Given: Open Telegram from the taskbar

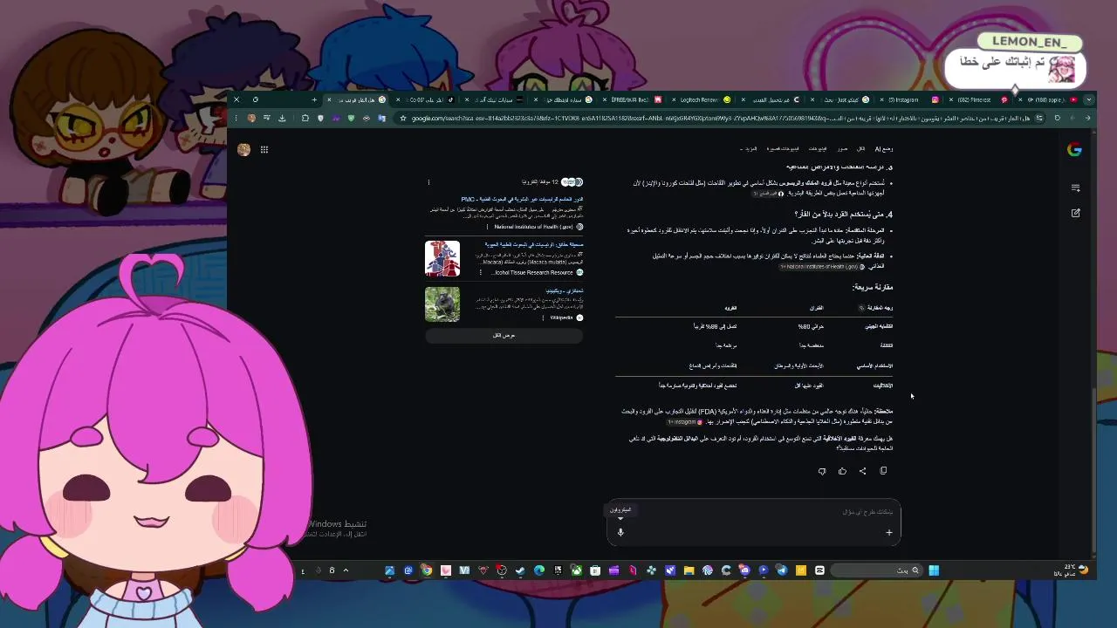Looking at the screenshot, I should click(x=782, y=570).
